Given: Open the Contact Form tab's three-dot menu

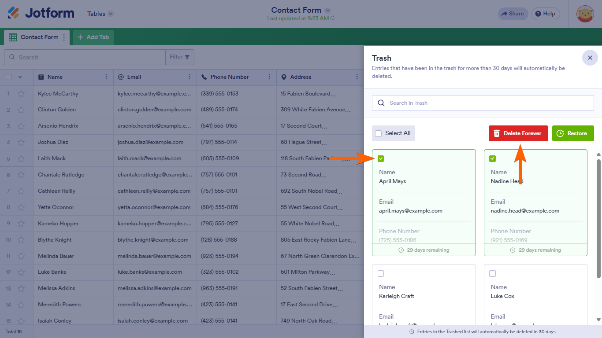Looking at the screenshot, I should (x=63, y=37).
